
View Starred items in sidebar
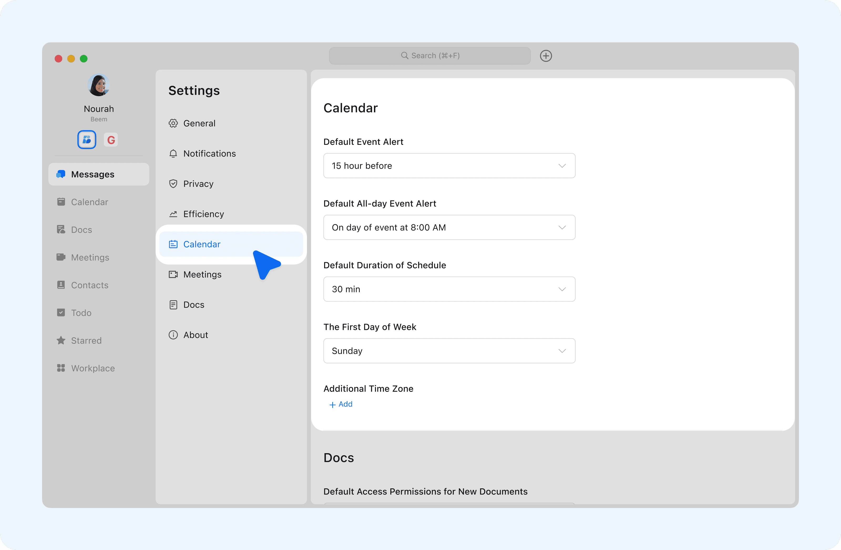point(86,340)
